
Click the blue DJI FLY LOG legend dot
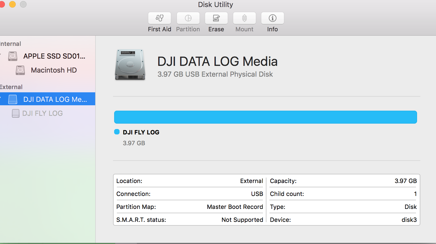pos(117,132)
